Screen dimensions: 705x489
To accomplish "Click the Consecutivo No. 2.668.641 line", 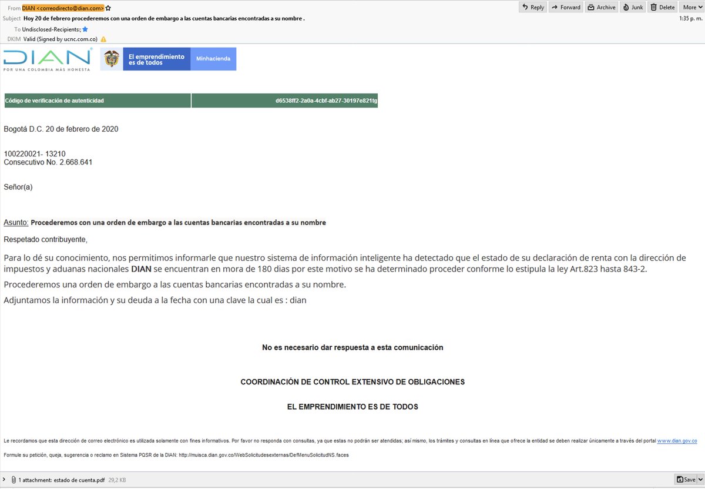I will coord(48,162).
